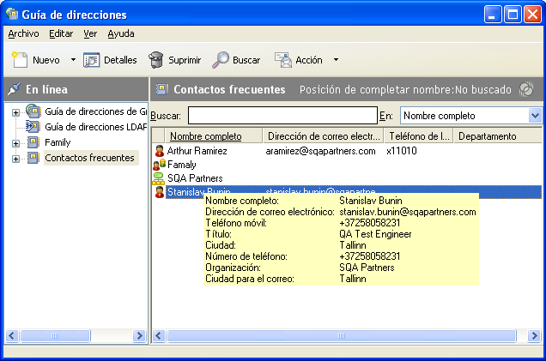Viewport: 546px width, 361px height.
Task: Click left arrow of contact list scrollbar
Action: click(159, 335)
